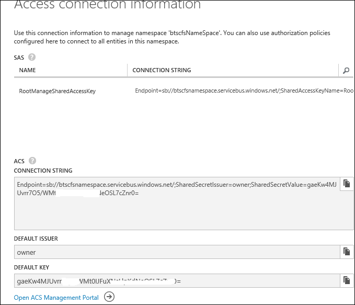355x305 pixels.
Task: Click the help icon beside ACS
Action: [x=32, y=161]
